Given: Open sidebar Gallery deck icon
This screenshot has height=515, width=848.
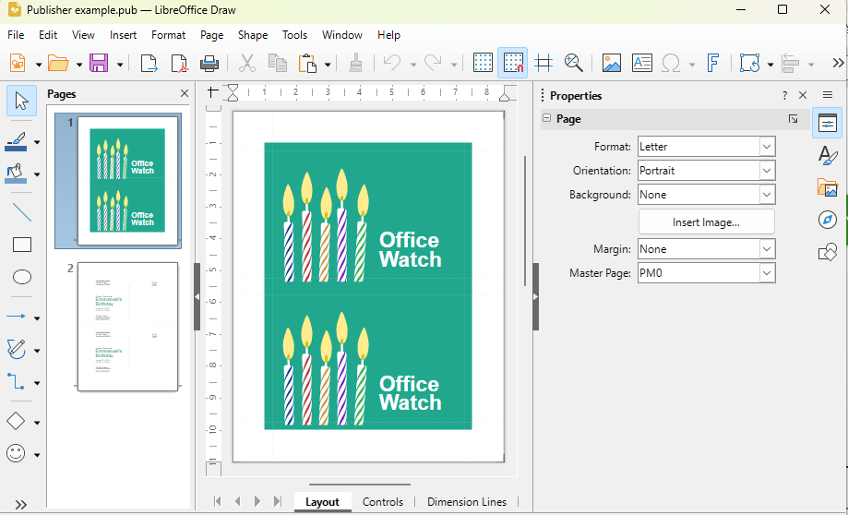Looking at the screenshot, I should coord(828,187).
